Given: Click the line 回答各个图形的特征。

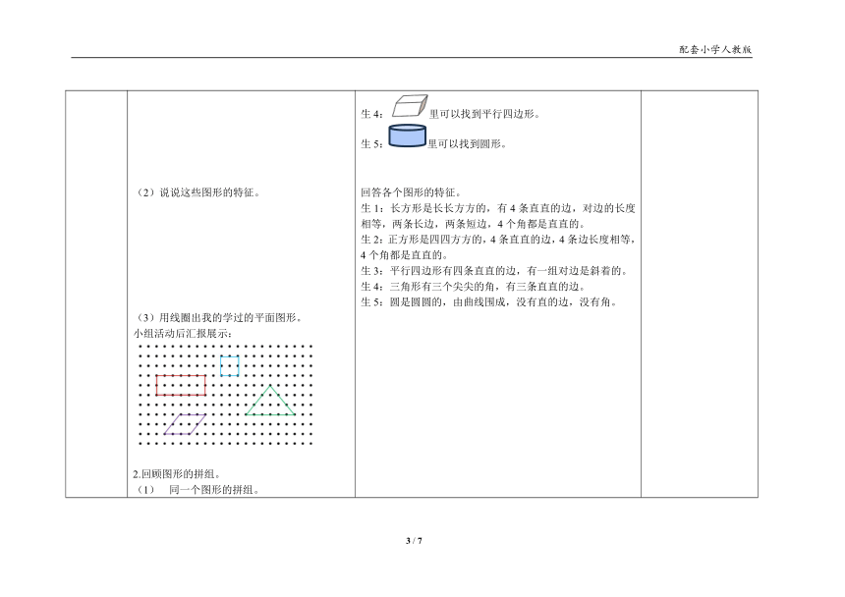Looking at the screenshot, I should click(x=411, y=192).
